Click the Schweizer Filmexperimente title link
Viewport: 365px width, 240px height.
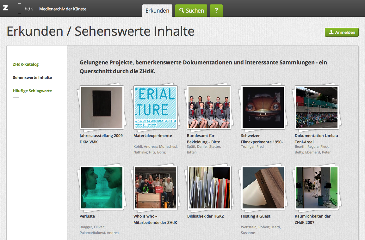point(262,139)
